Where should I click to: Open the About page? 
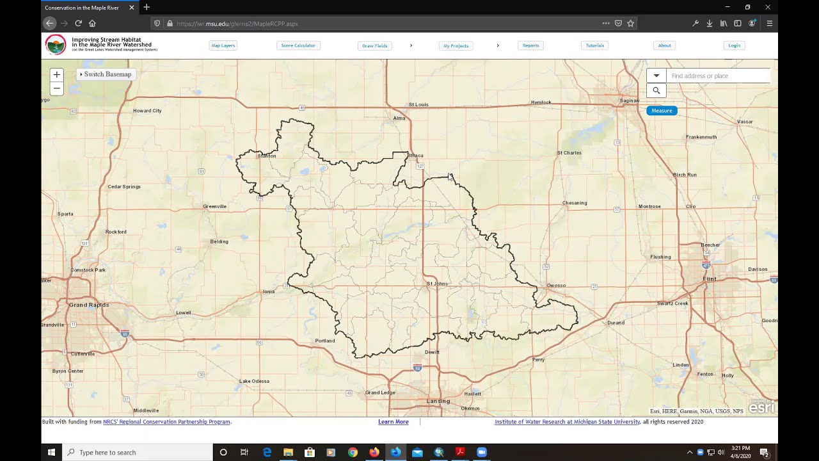click(665, 45)
